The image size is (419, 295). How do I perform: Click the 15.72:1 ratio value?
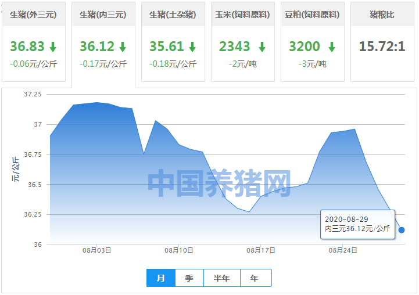382,46
